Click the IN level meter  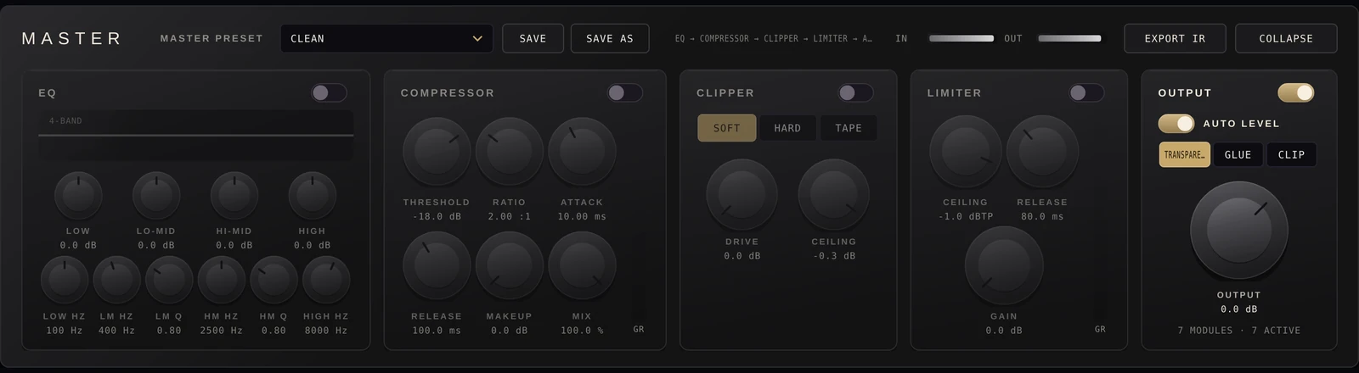961,38
